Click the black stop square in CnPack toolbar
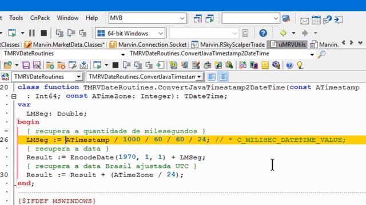 pos(116,65)
